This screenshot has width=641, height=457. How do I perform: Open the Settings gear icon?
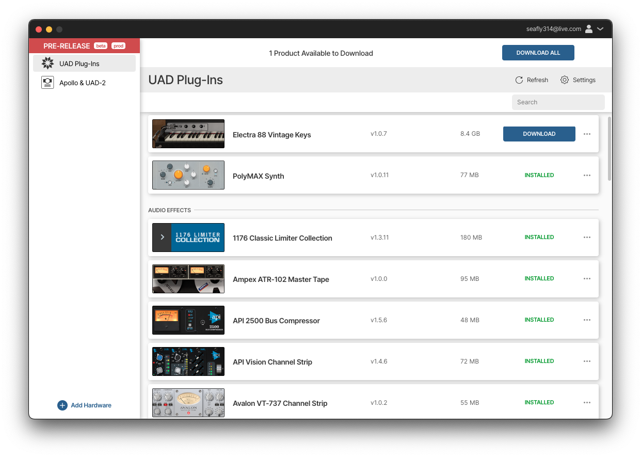[565, 80]
